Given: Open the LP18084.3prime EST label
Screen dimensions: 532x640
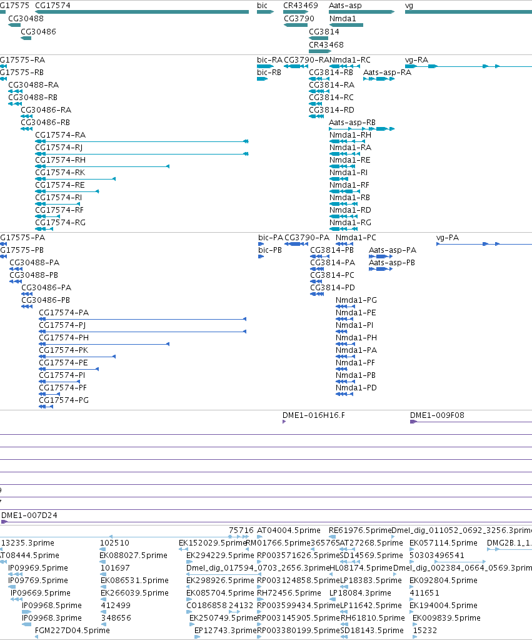Looking at the screenshot, I should [360, 592].
